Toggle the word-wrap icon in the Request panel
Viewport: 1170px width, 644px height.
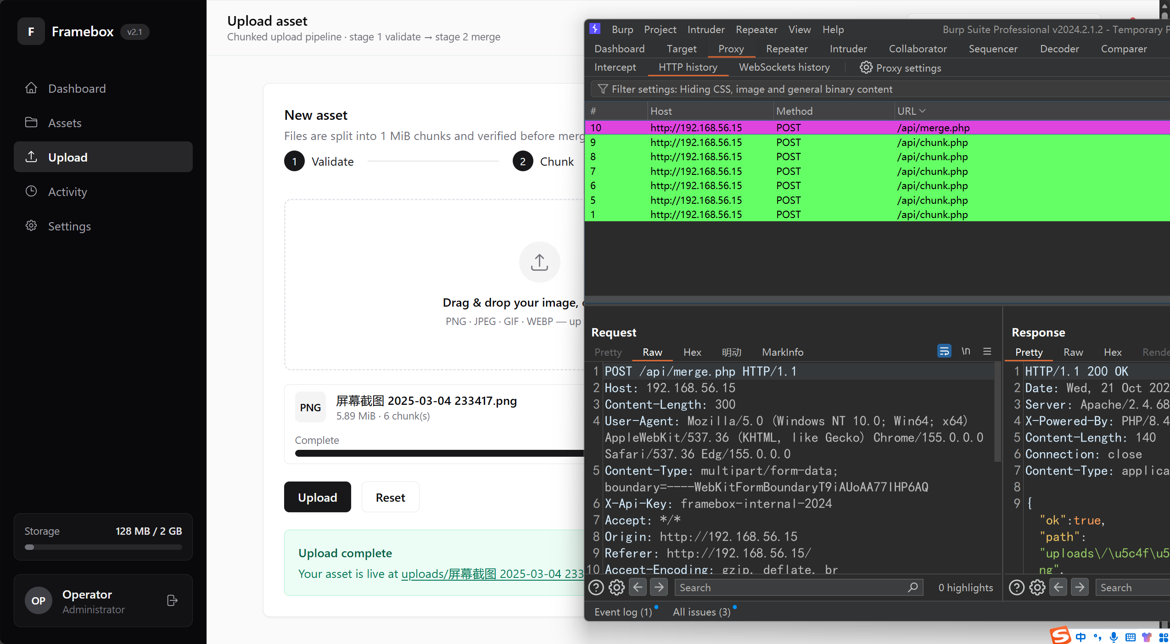coord(944,351)
